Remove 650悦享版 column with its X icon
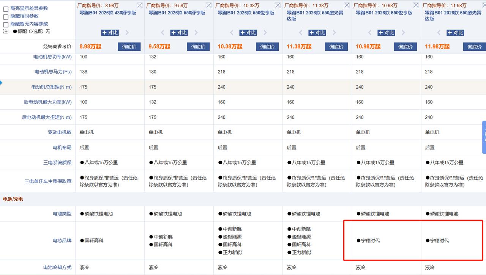 click(x=416, y=5)
